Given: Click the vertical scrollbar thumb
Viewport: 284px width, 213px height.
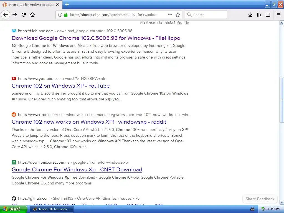Looking at the screenshot, I should tap(282, 100).
